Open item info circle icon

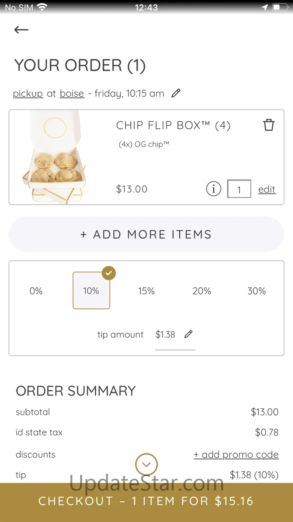pos(213,189)
